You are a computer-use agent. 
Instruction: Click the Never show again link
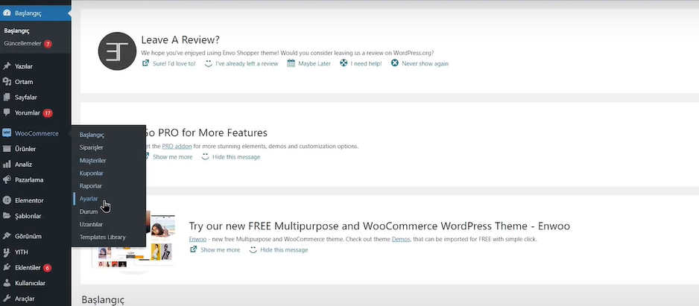(x=426, y=64)
